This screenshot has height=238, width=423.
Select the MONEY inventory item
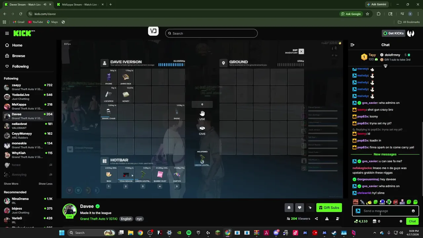pyautogui.click(x=126, y=95)
